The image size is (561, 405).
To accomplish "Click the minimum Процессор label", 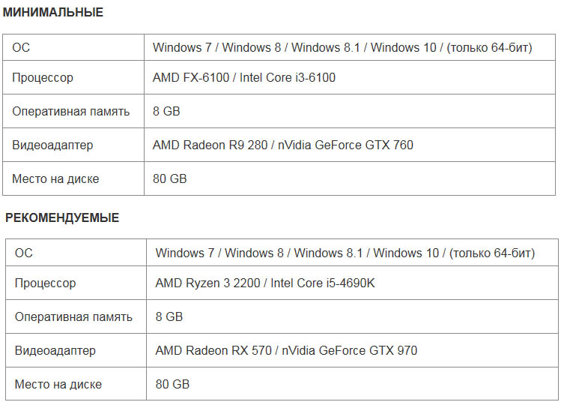I will tap(43, 77).
